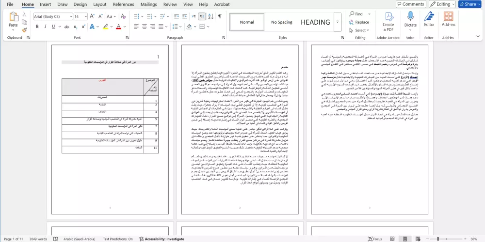The image size is (485, 242).
Task: Open the Borders dropdown arrow
Action: (x=208, y=27)
